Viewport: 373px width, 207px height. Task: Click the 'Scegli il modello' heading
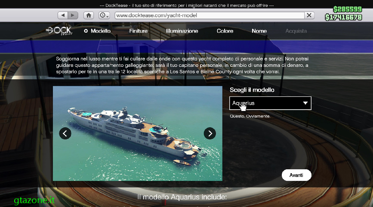(x=252, y=90)
